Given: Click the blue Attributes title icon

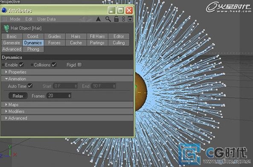Looking at the screenshot, I should click(x=4, y=10).
